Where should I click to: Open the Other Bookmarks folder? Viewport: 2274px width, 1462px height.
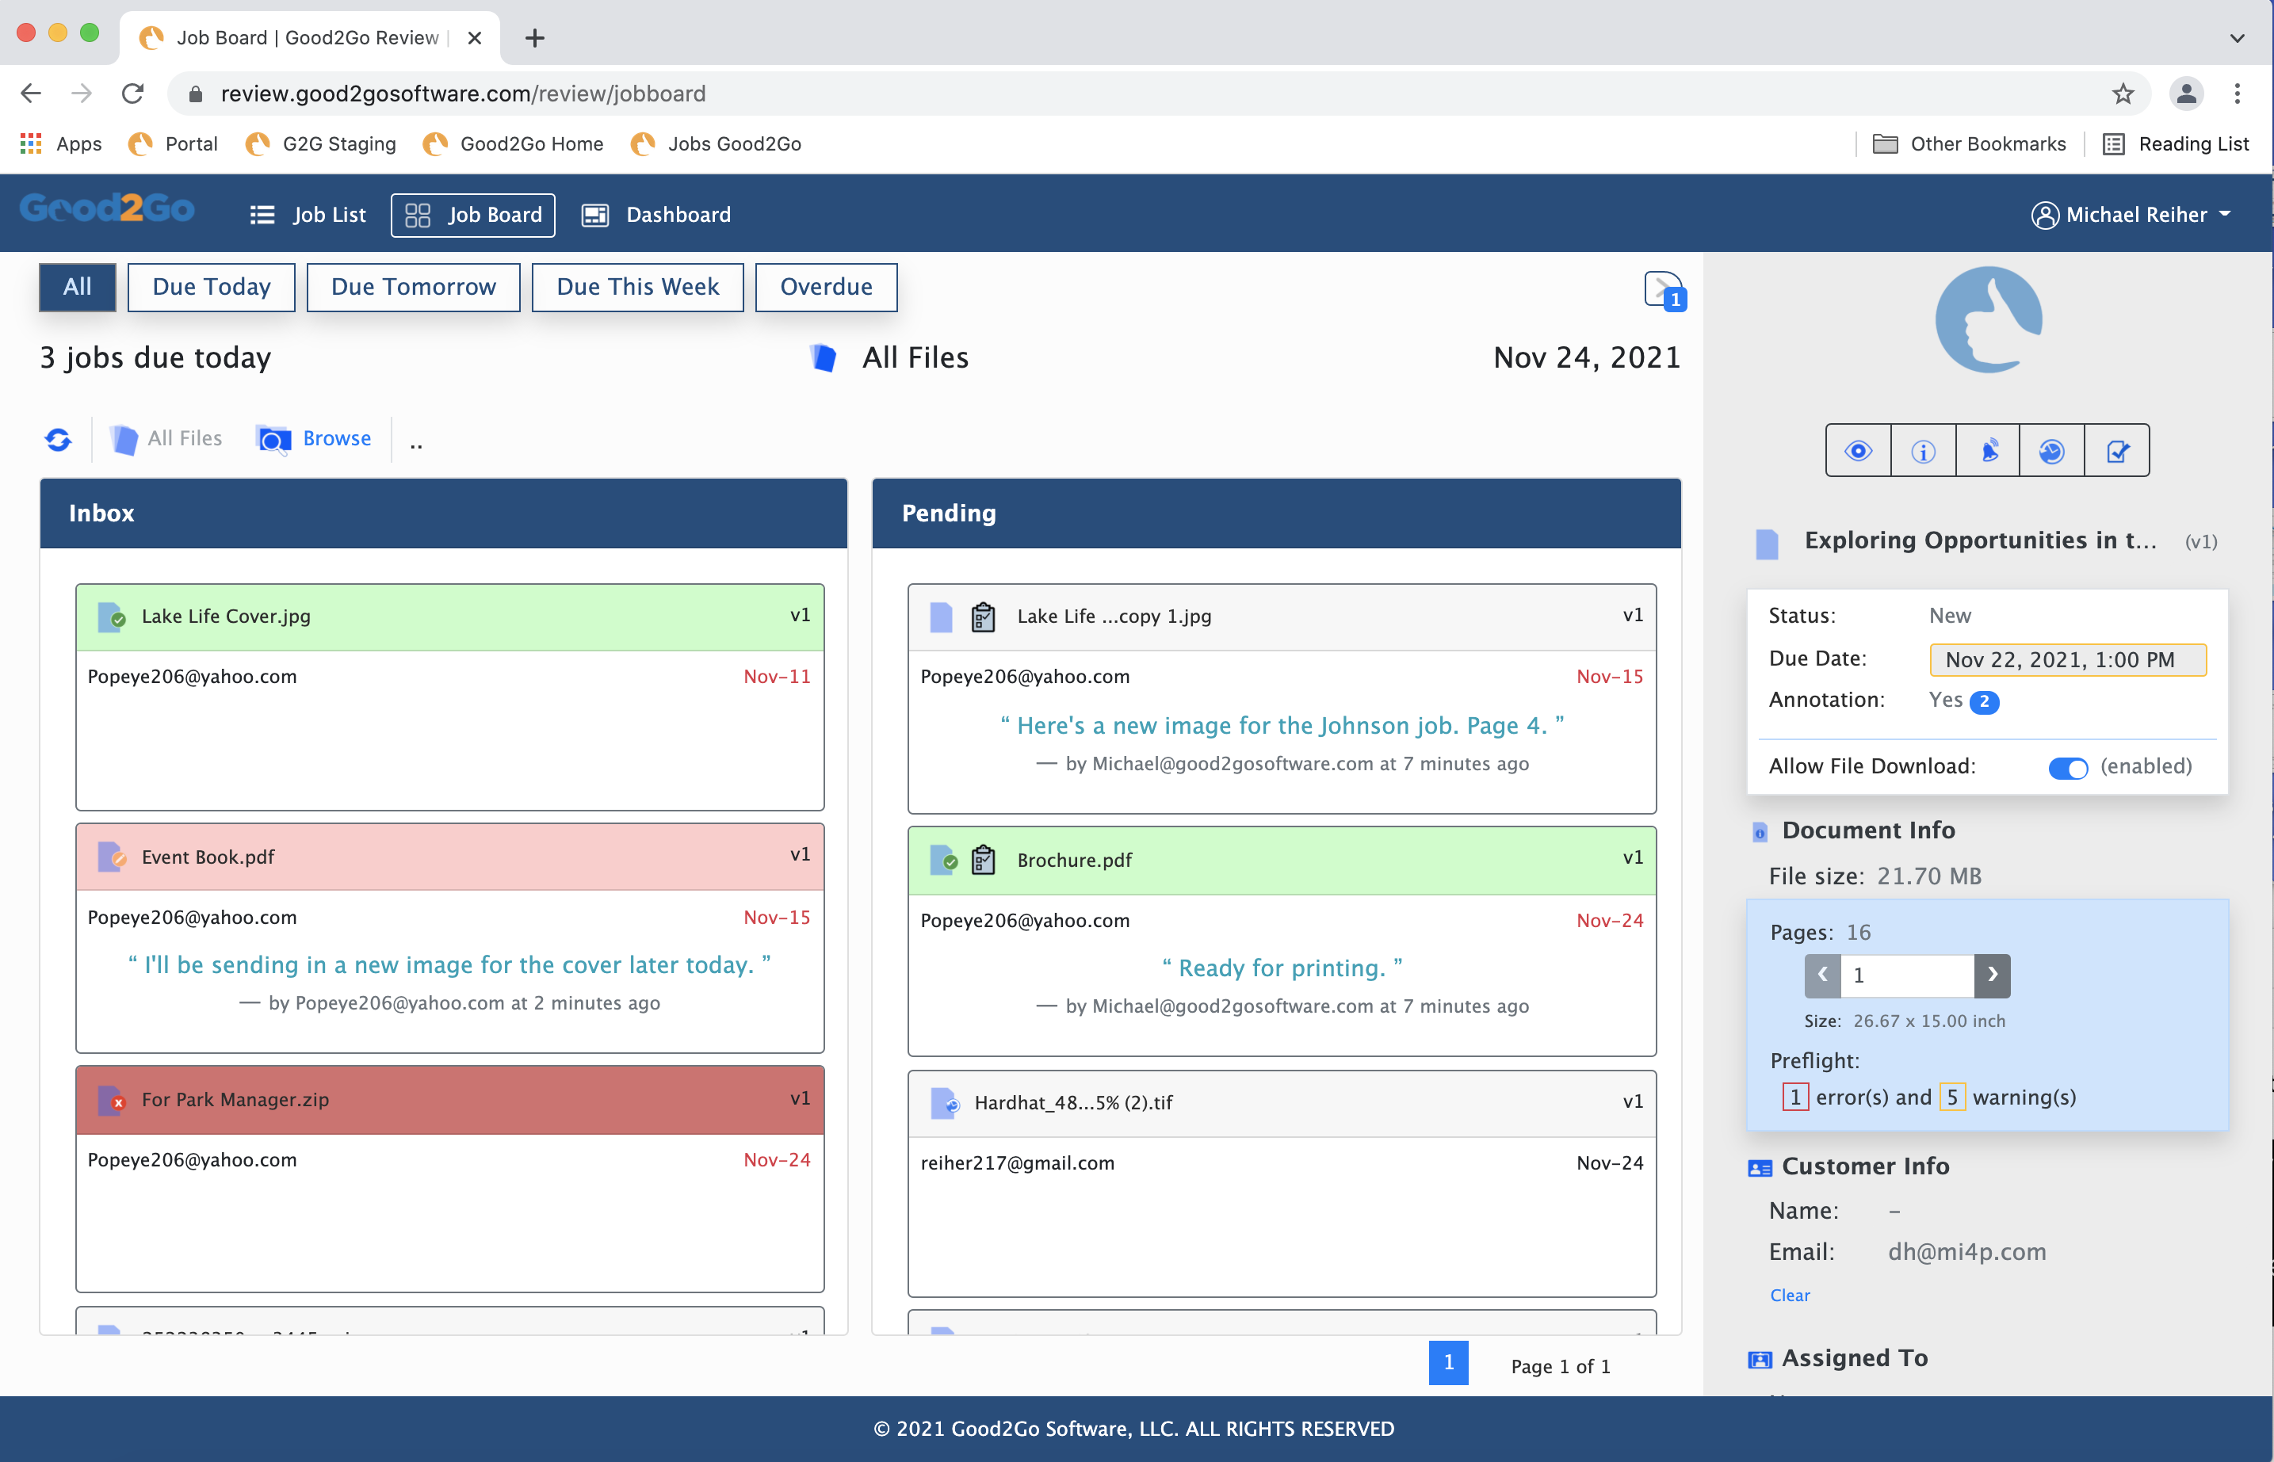pyautogui.click(x=1968, y=143)
